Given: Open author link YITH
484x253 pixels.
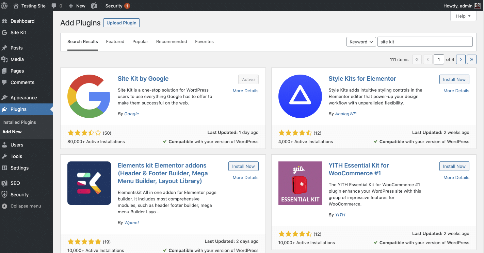Looking at the screenshot, I should 340,215.
